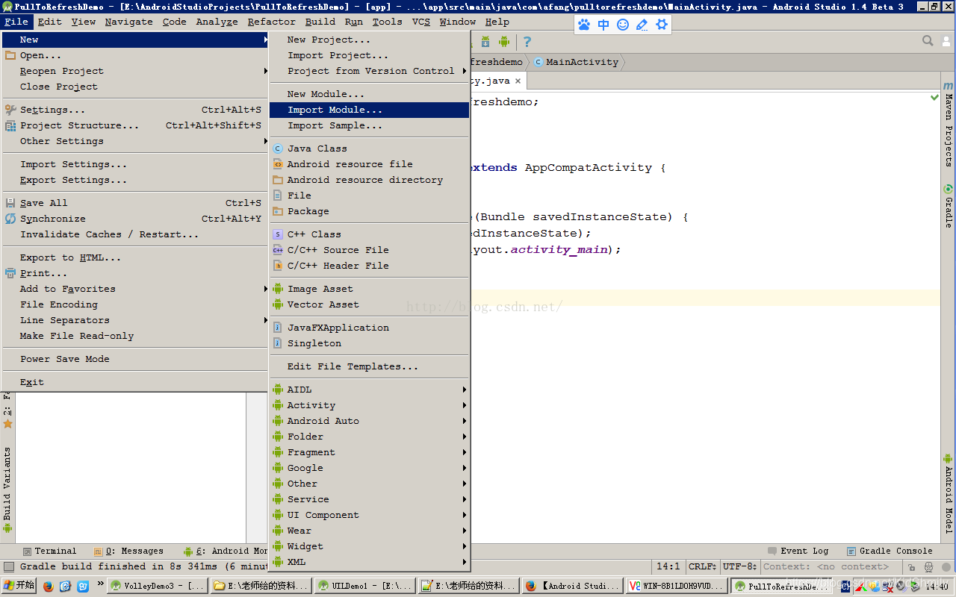This screenshot has width=956, height=597.
Task: Open the Gradle side tool window
Action: [x=949, y=207]
